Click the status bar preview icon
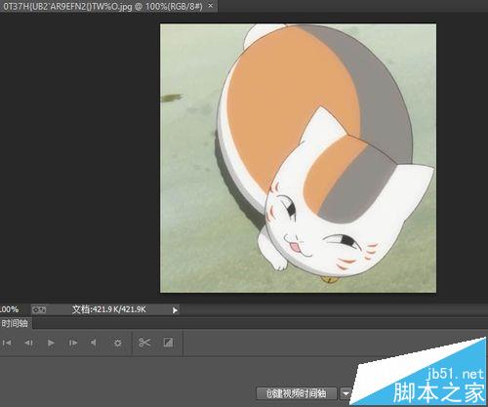Image resolution: width=488 pixels, height=407 pixels. tap(39, 309)
